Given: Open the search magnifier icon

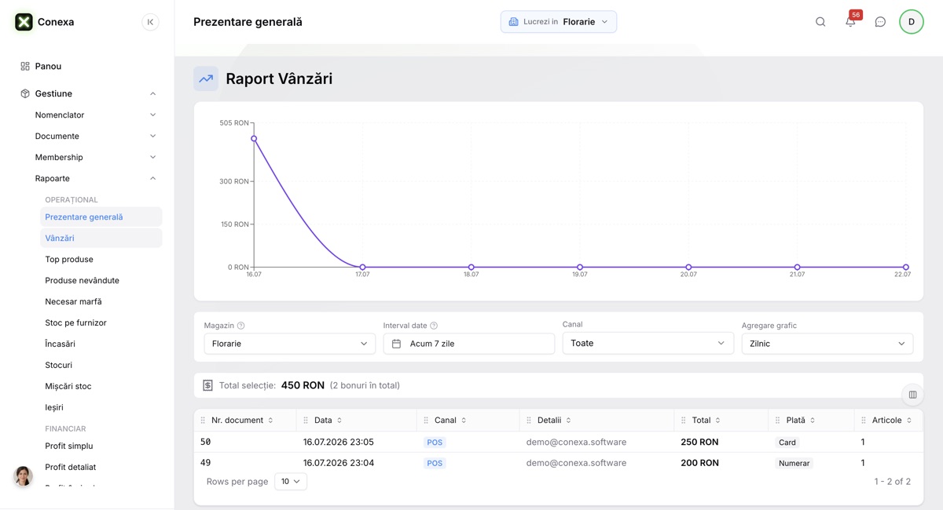Looking at the screenshot, I should (820, 22).
